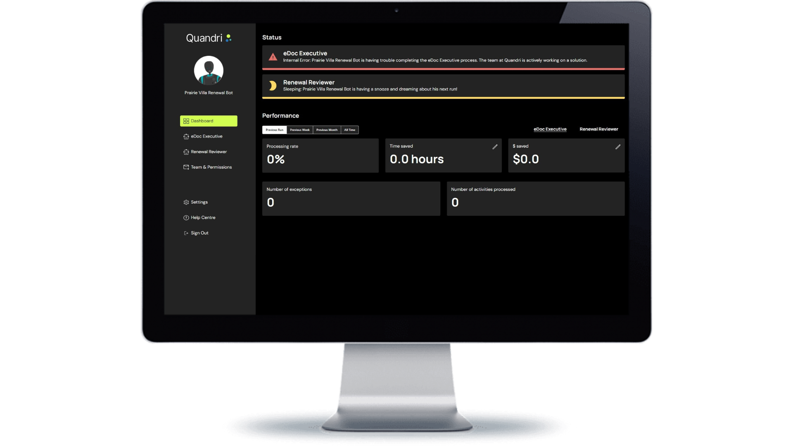Click the Settings gear icon
The width and height of the screenshot is (793, 446).
[x=186, y=202]
